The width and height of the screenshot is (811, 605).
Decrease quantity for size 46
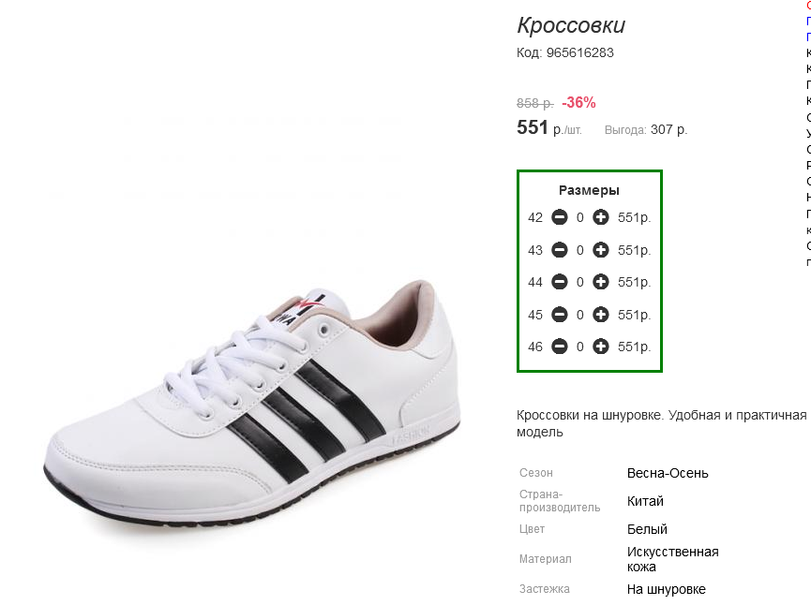tap(560, 347)
